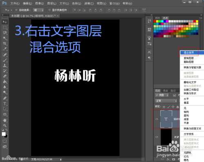This screenshot has height=162, width=204.
Task: Click the Auto-Align Layers icon in options bar
Action: point(144,10)
